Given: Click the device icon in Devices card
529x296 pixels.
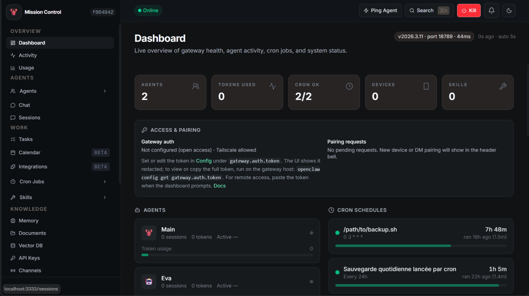Looking at the screenshot, I should (426, 86).
